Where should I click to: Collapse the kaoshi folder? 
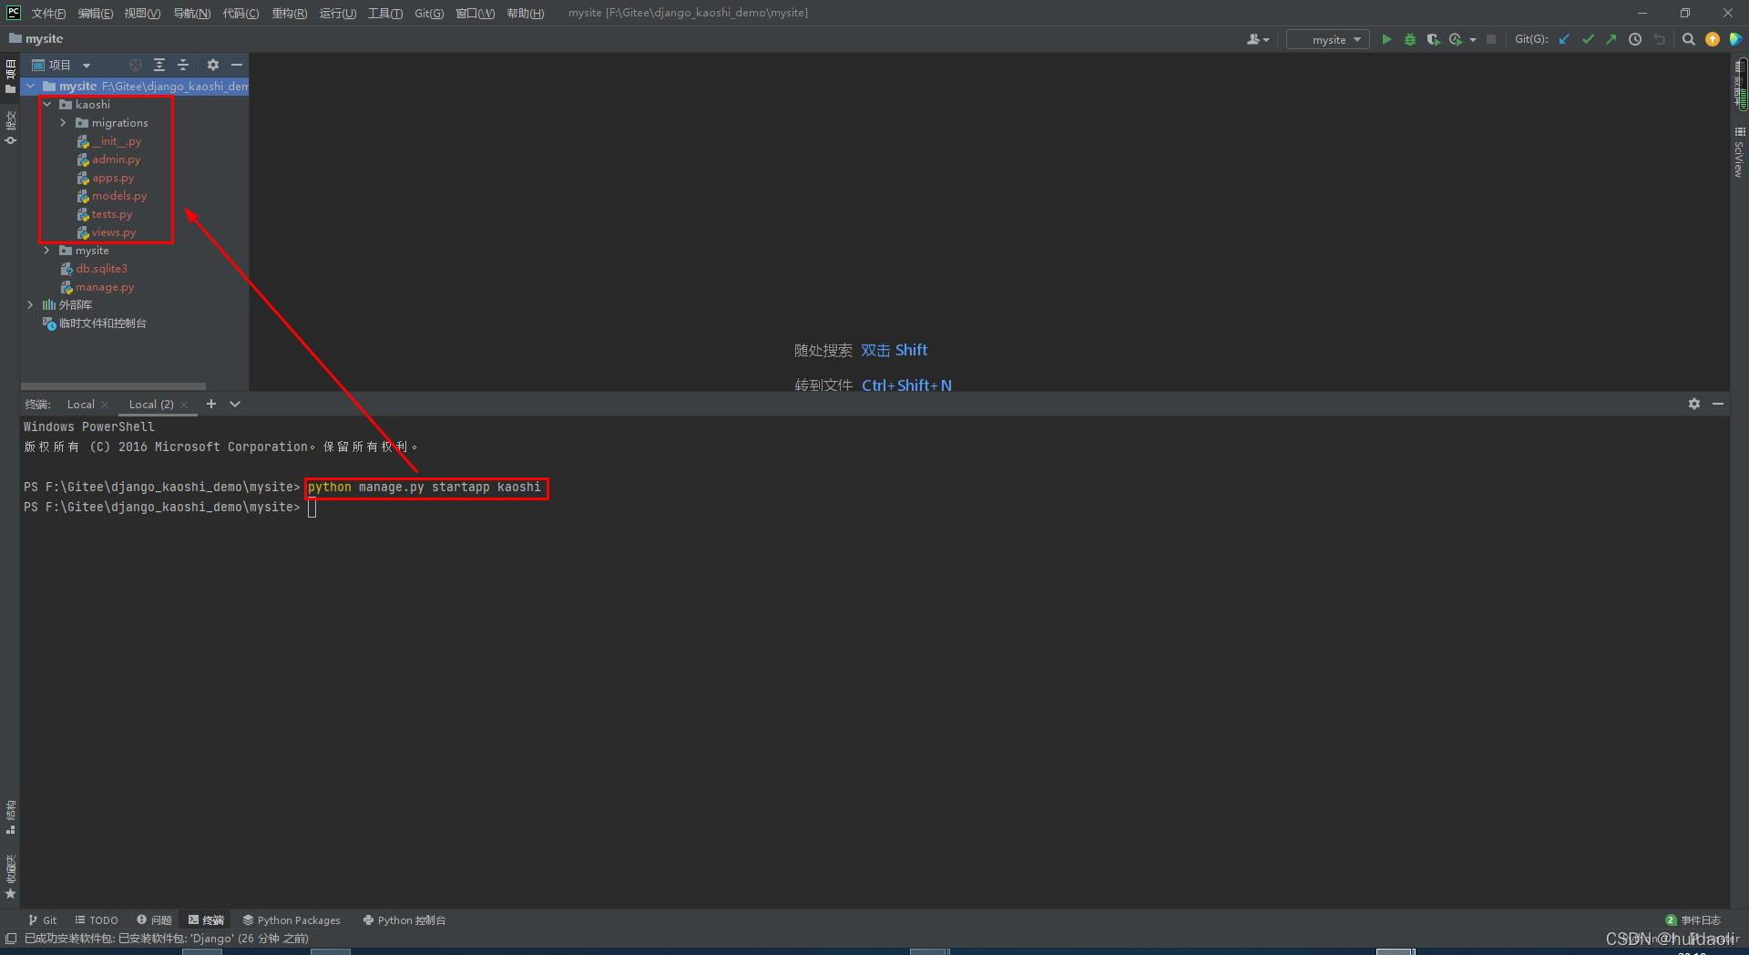tap(47, 104)
